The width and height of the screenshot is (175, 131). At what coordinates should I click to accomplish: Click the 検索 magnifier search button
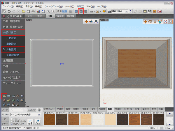click(x=30, y=122)
